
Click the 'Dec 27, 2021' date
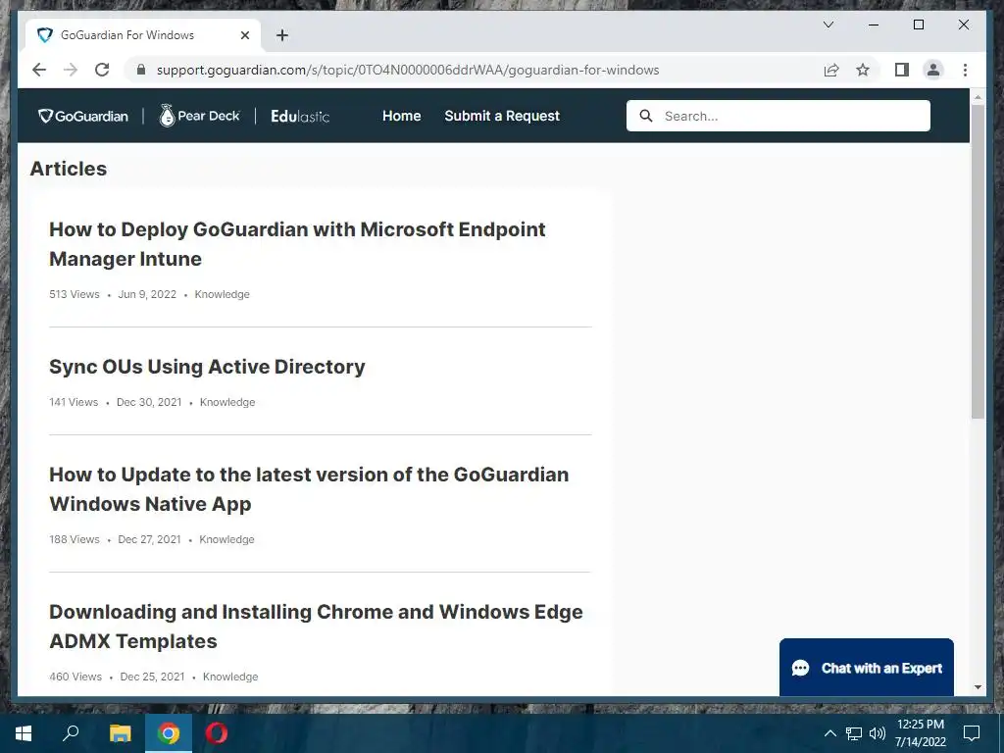tap(149, 540)
